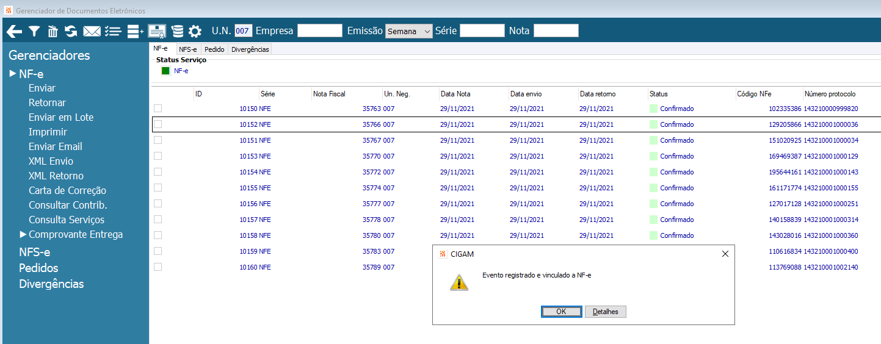Open Consulta Serviços in sidebar
The image size is (881, 344).
click(67, 220)
